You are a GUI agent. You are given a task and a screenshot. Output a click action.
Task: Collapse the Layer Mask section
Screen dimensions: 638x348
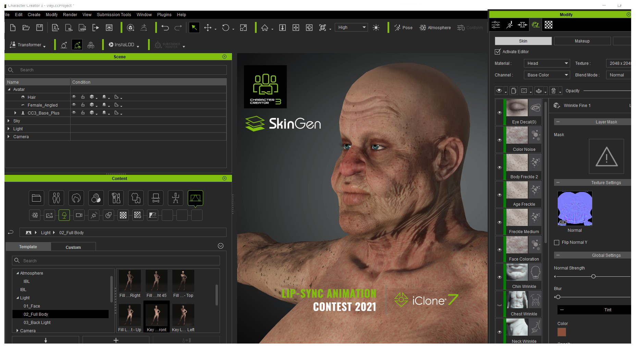(x=558, y=122)
